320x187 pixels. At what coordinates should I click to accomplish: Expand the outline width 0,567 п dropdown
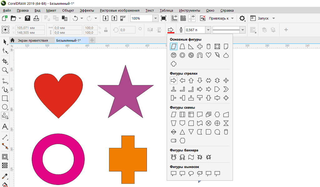pos(208,30)
